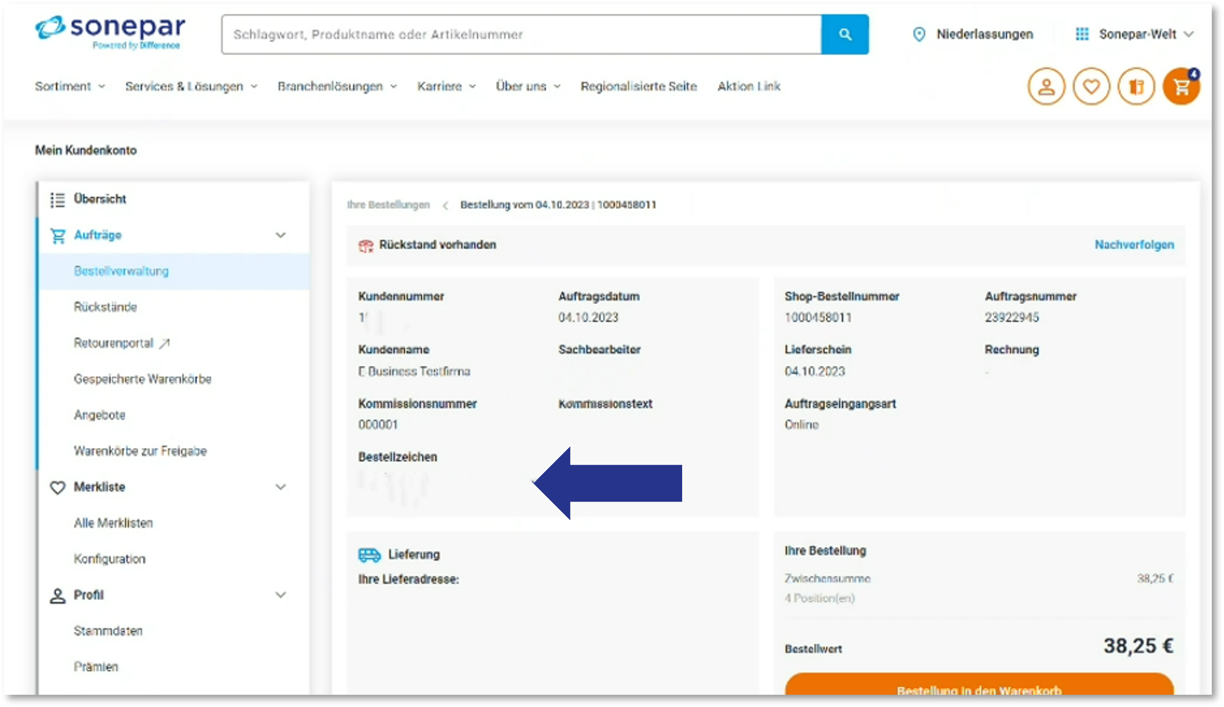Expand the Branchenlösungen menu
The width and height of the screenshot is (1224, 707).
point(337,86)
